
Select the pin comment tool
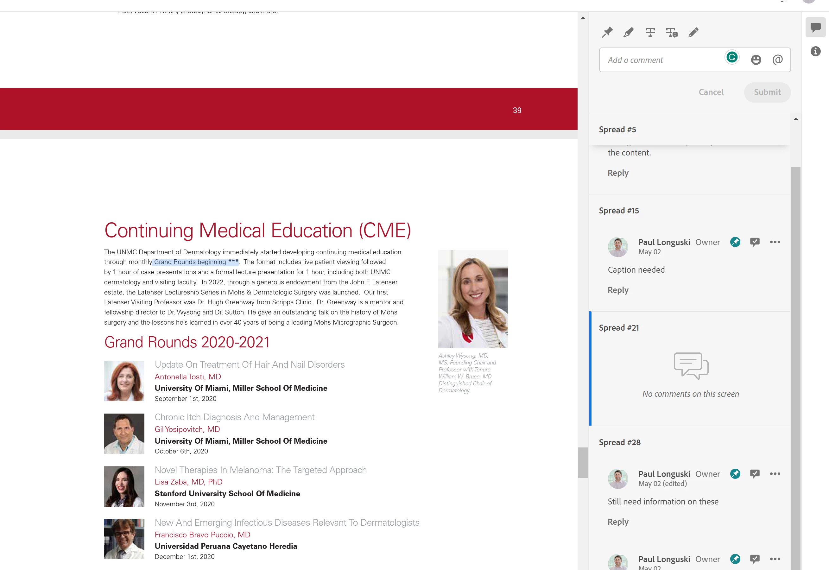click(607, 33)
